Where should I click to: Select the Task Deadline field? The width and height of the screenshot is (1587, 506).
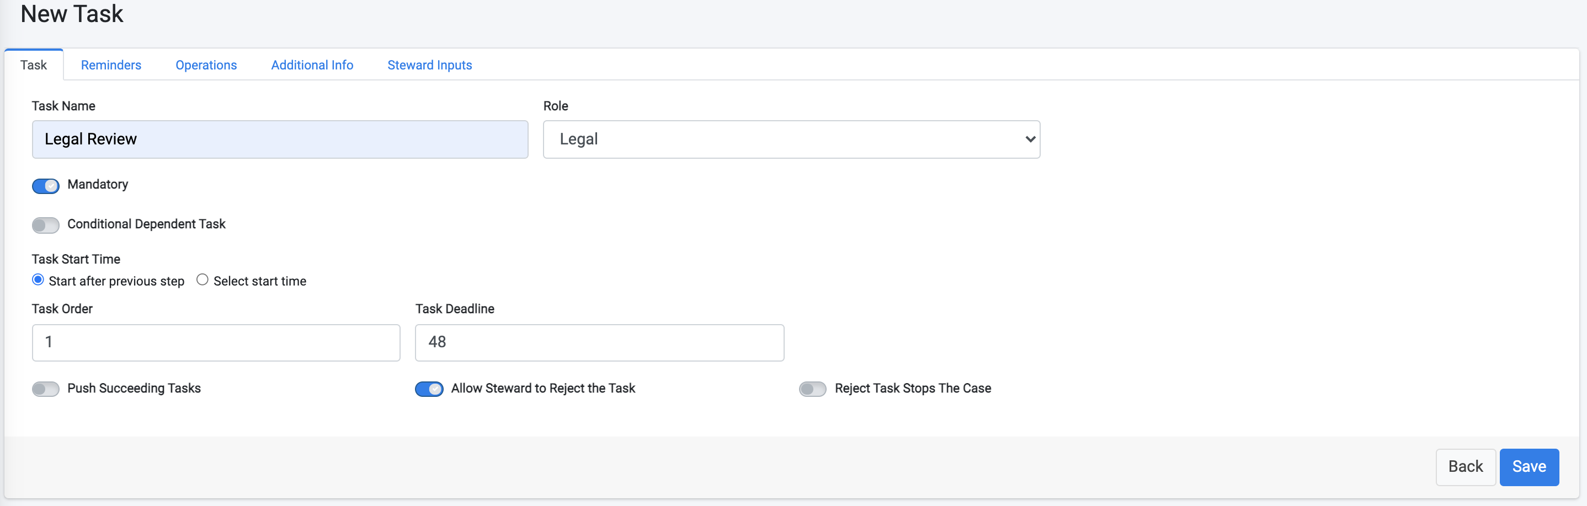click(599, 342)
